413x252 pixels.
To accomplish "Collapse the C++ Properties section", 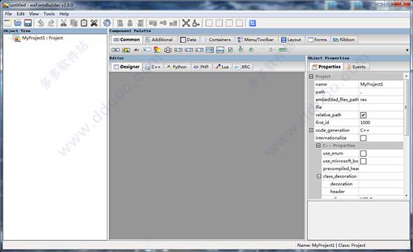I will pyautogui.click(x=318, y=146).
